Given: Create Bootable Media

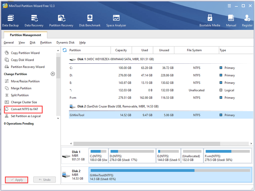Looking at the screenshot, I should pyautogui.click(x=210, y=21).
